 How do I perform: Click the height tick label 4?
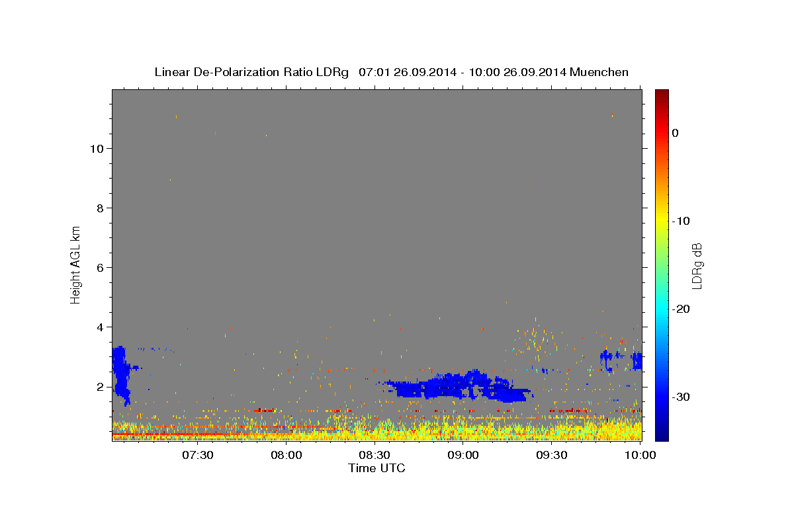coord(101,327)
